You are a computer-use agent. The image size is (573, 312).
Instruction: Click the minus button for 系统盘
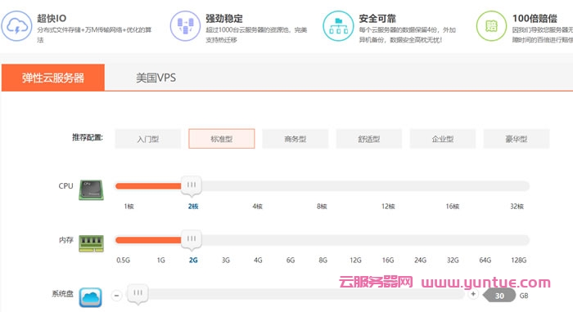click(x=116, y=295)
